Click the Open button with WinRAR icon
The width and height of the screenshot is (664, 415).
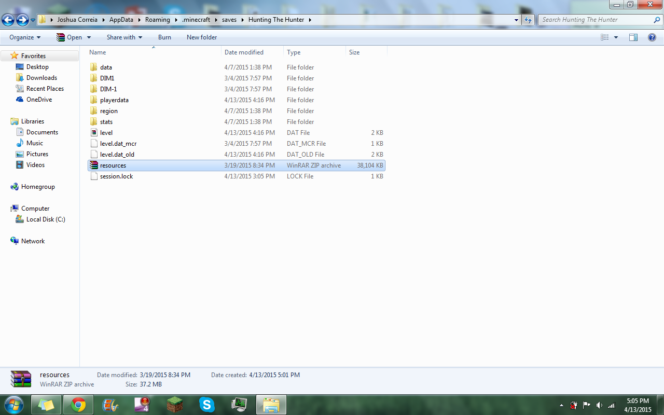click(x=70, y=37)
